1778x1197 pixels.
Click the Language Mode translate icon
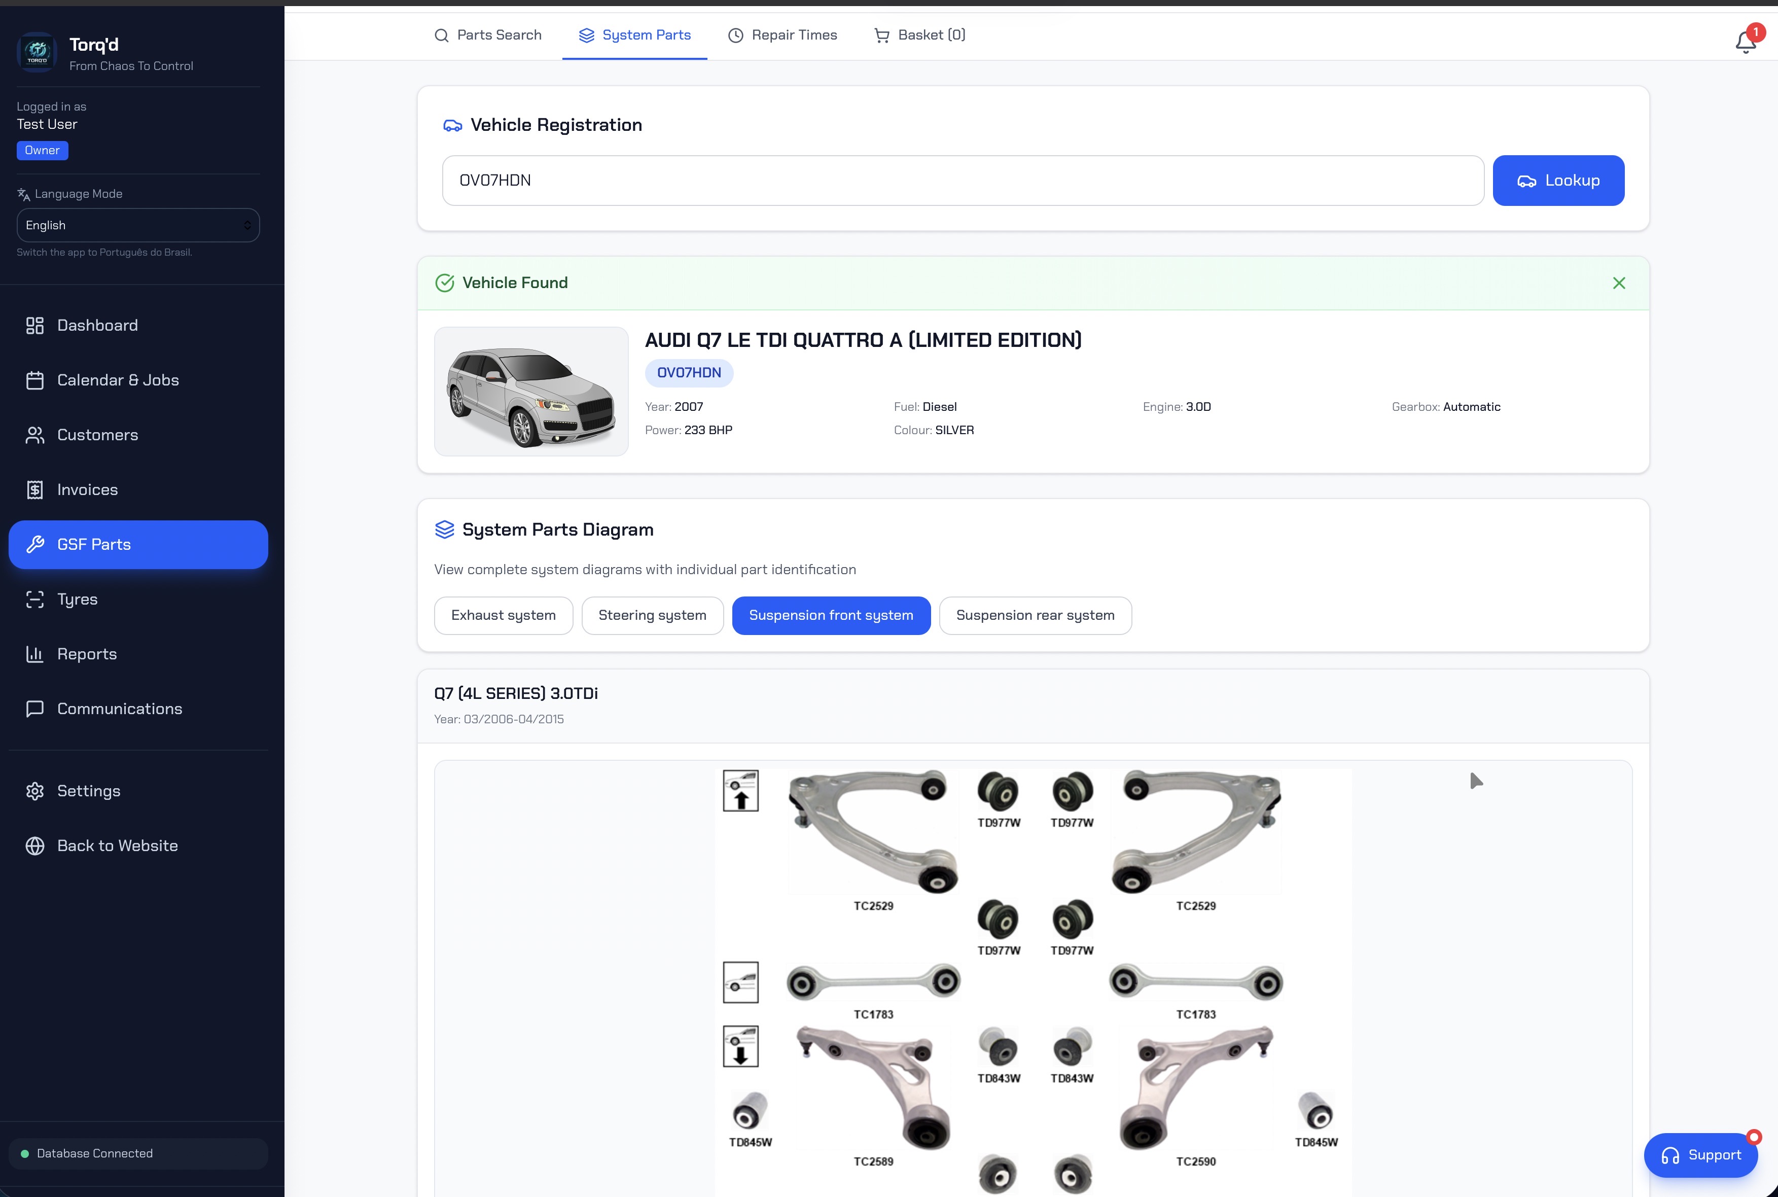coord(24,195)
